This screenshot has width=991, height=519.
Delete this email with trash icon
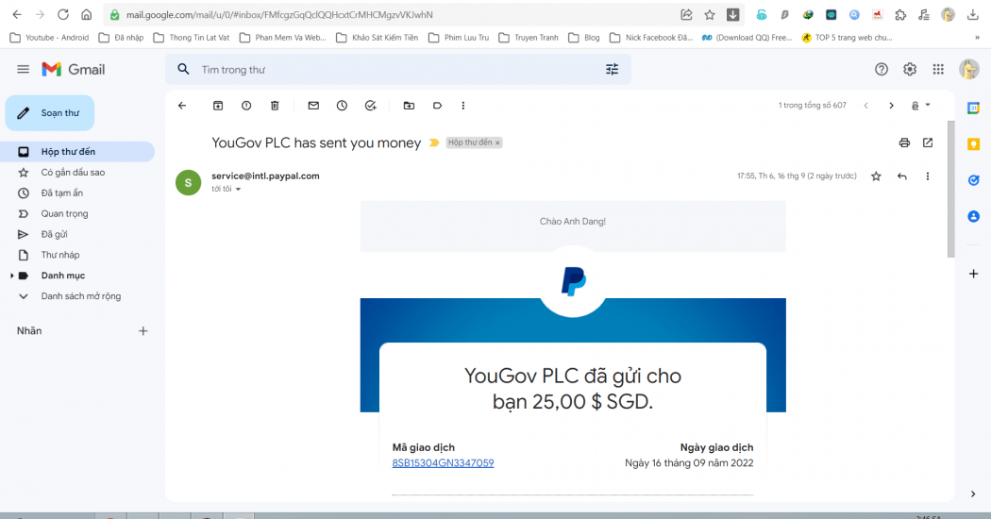[x=275, y=106]
